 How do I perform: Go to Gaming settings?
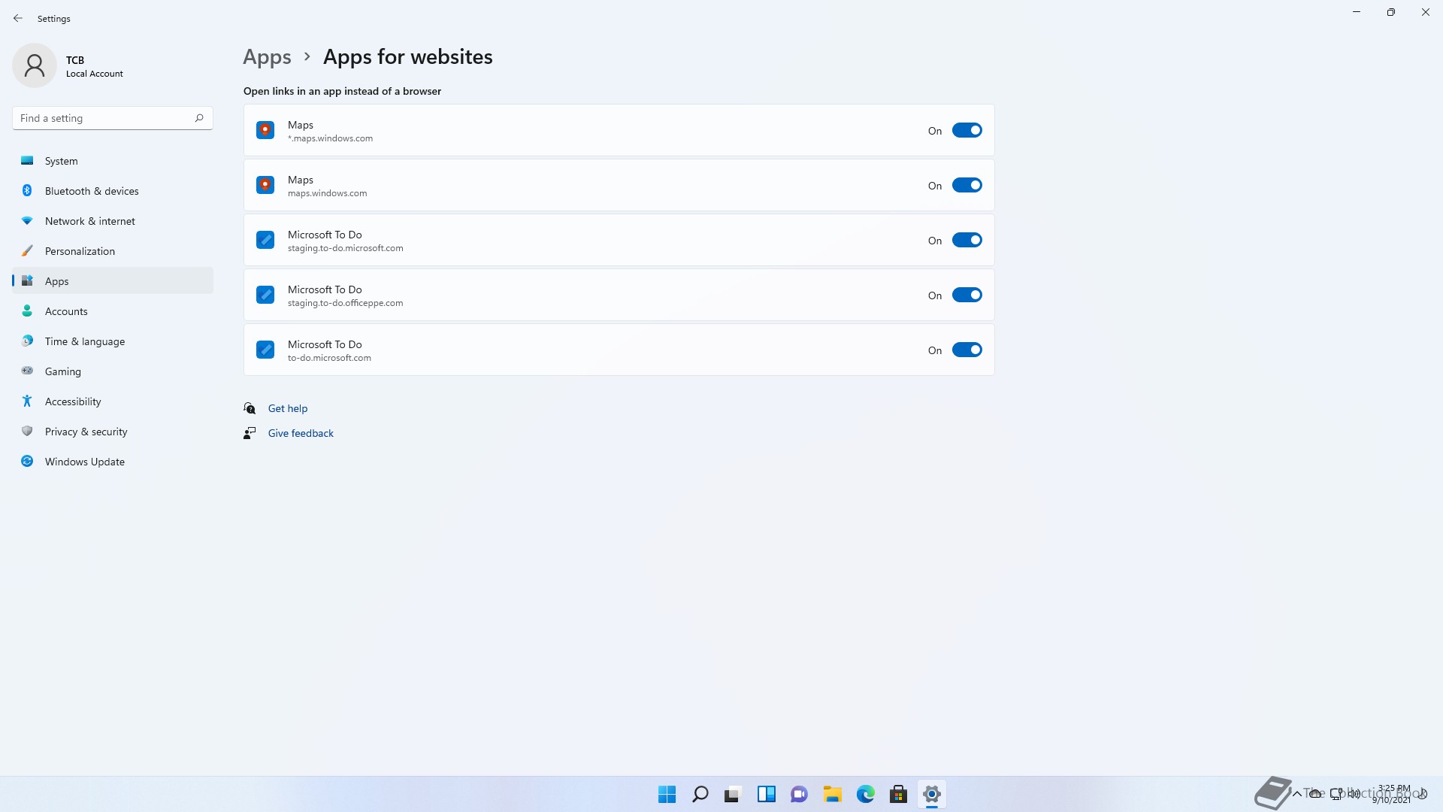[113, 371]
